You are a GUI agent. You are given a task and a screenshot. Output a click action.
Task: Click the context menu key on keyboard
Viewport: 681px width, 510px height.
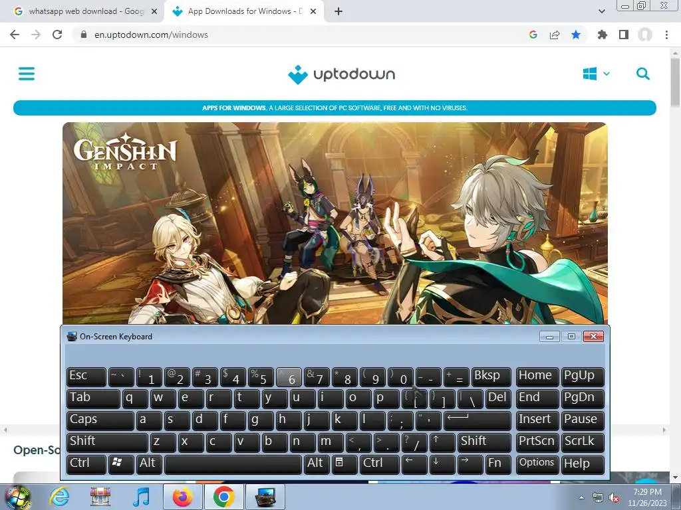tap(344, 464)
